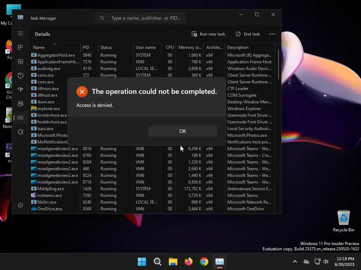
Task: Sort by the Memory column header
Action: pyautogui.click(x=190, y=47)
